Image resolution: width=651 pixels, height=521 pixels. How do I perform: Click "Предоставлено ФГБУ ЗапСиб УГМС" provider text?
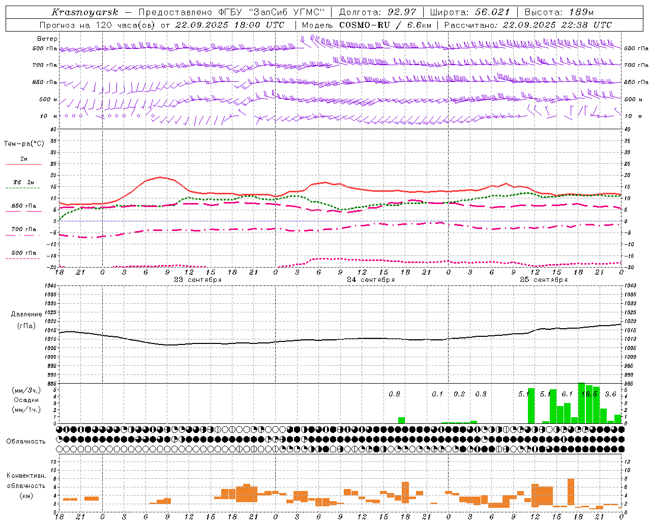(x=231, y=12)
